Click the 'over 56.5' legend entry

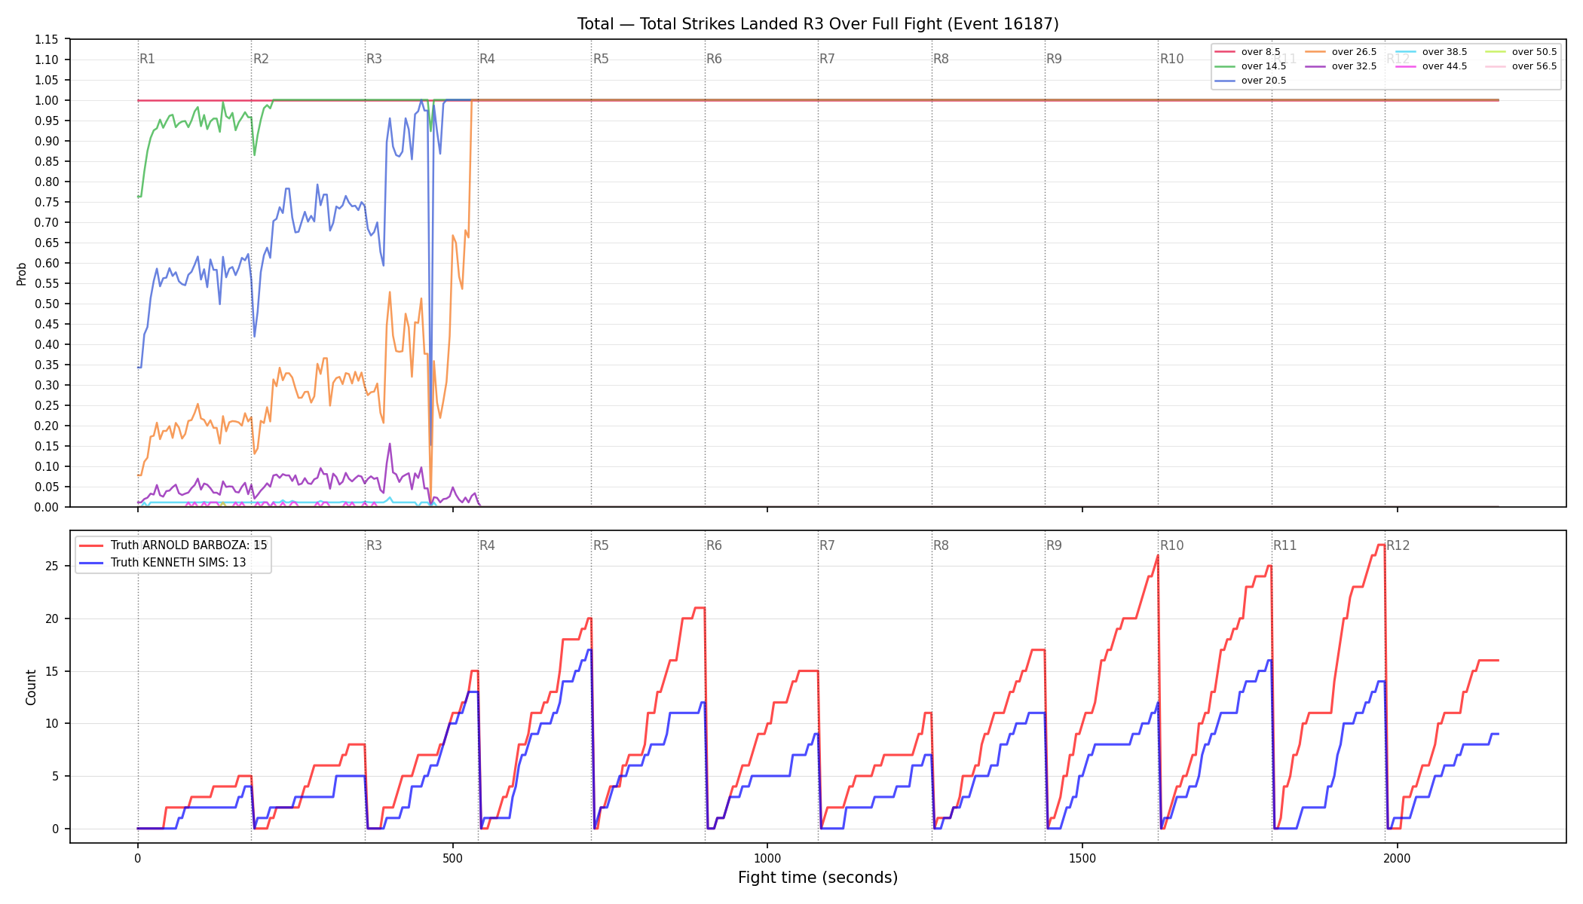1521,66
